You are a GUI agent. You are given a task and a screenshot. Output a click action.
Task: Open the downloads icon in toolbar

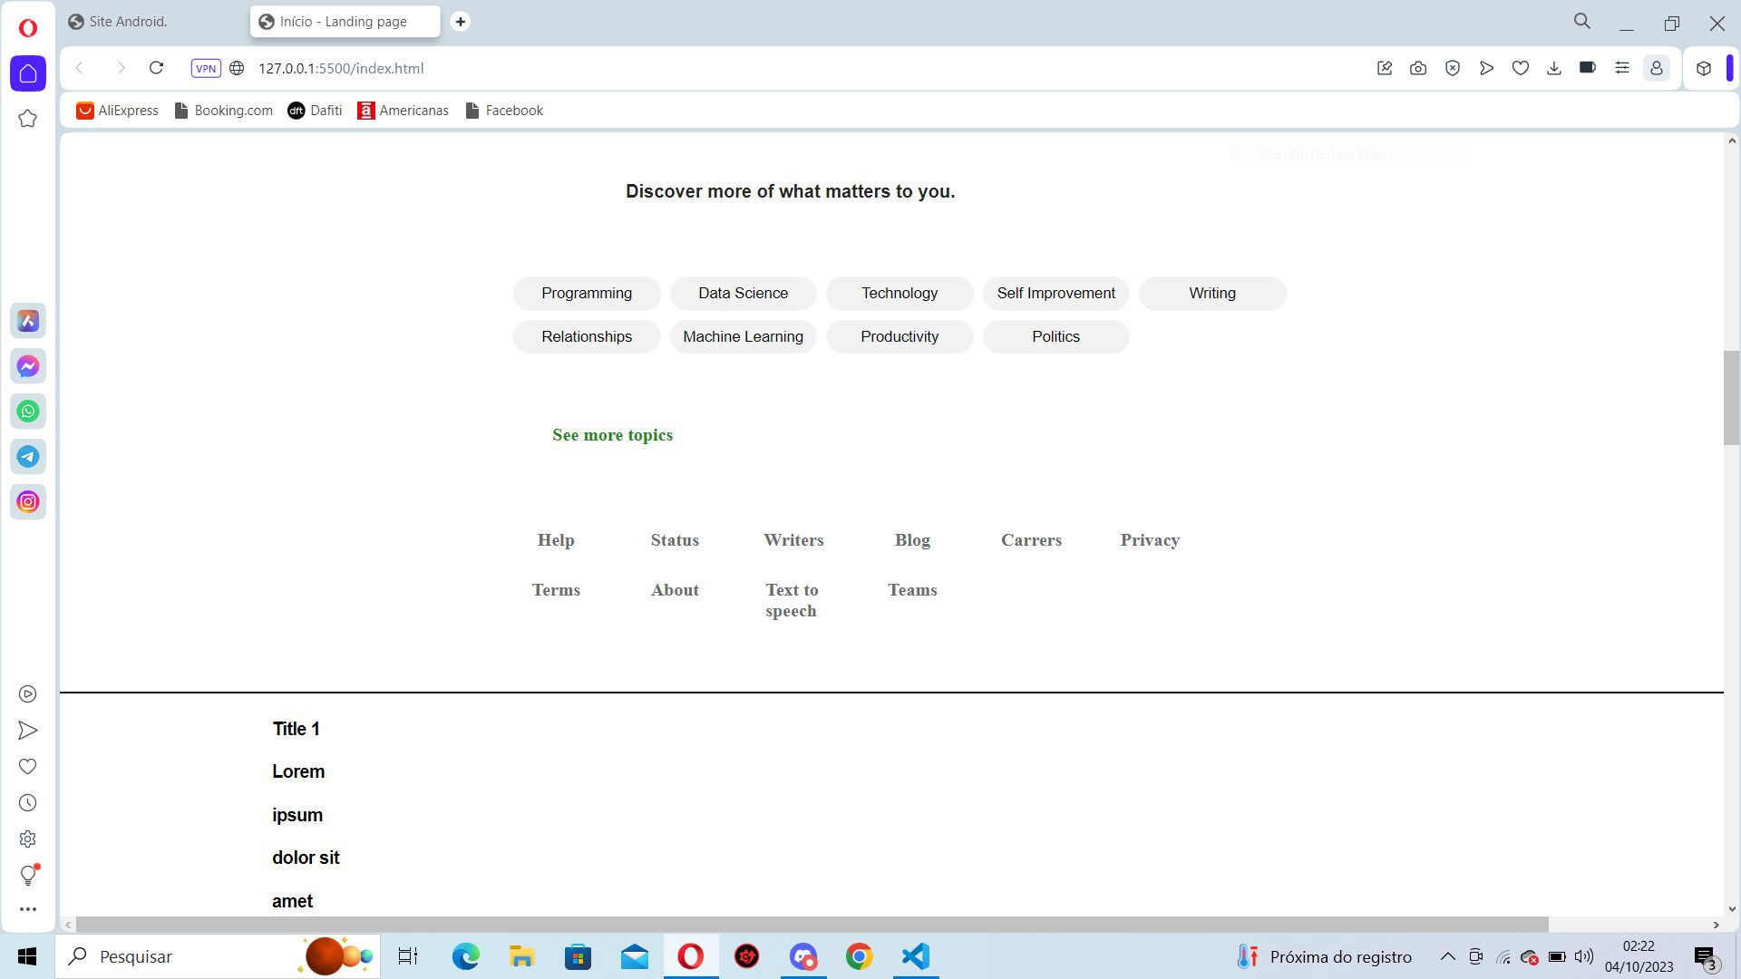[1554, 68]
